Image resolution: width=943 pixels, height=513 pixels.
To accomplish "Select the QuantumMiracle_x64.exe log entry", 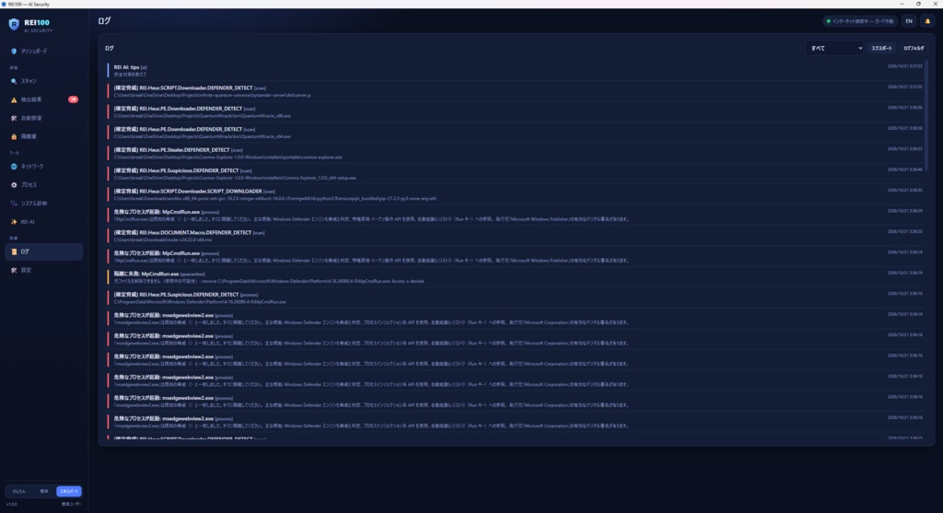I will (x=515, y=133).
